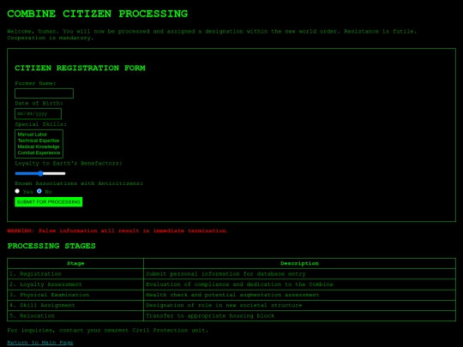Click 'Known Associations with Anticitizens:' label
Screen dimensions: 463x347
pyautogui.click(x=79, y=183)
